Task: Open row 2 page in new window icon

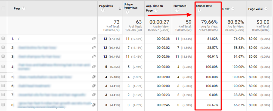Action: 94,47
